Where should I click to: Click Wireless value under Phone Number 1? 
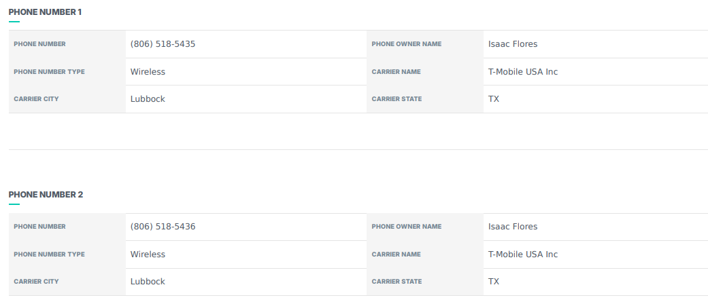148,72
